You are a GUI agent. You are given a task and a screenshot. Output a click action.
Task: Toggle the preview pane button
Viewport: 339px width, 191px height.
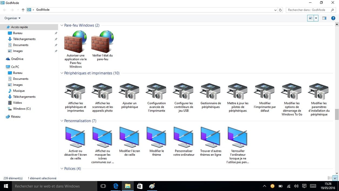click(324, 18)
